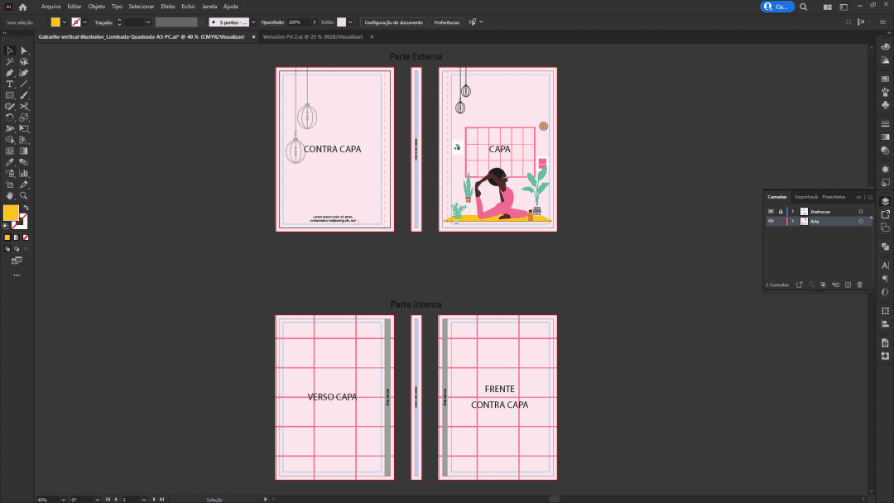Activate the Scissors tool
The image size is (894, 503).
[24, 107]
